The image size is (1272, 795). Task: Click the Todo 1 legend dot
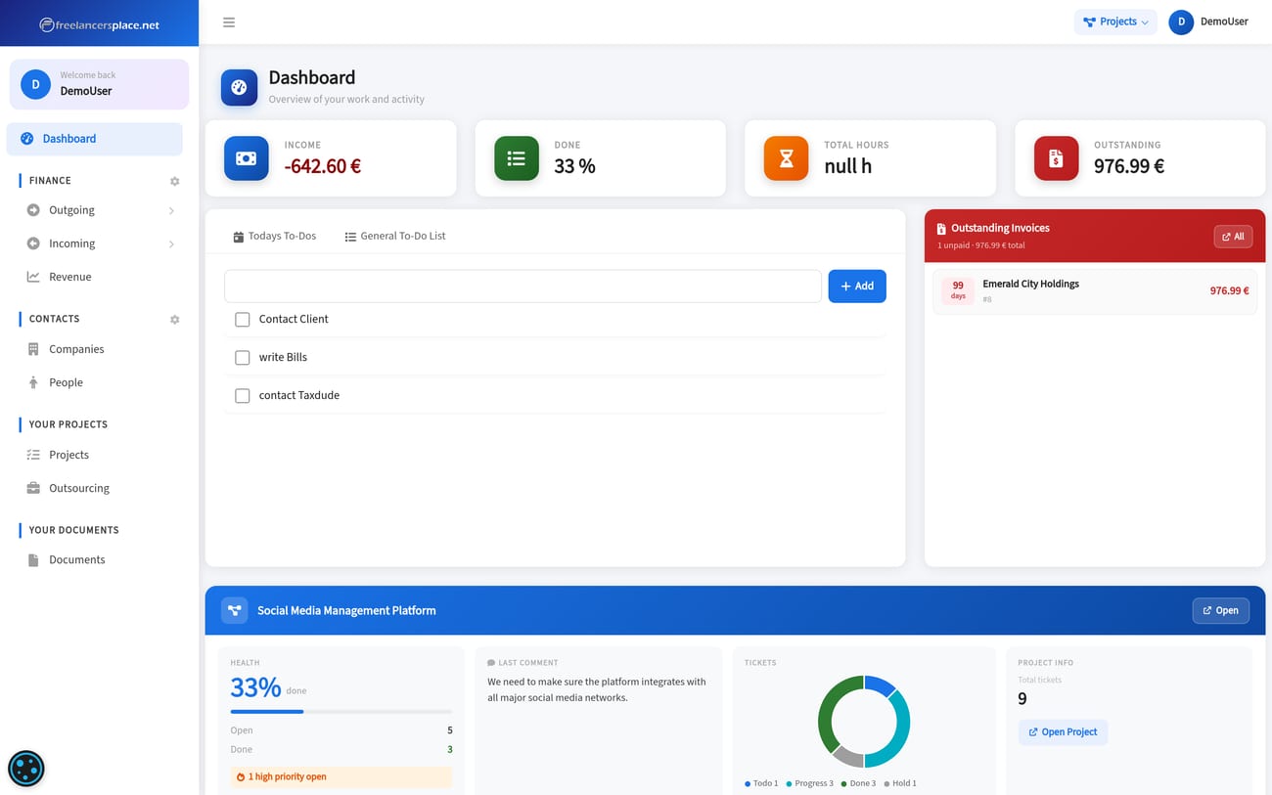click(749, 784)
